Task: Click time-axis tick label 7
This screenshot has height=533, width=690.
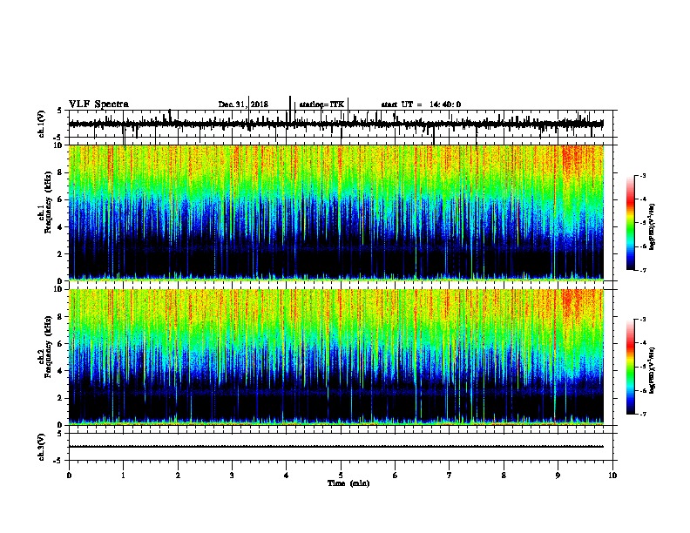Action: pyautogui.click(x=450, y=476)
